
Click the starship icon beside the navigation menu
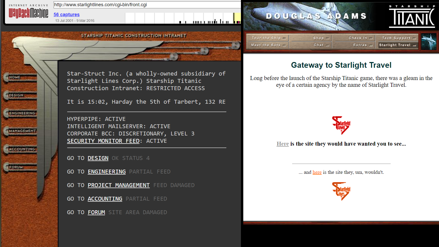(x=429, y=42)
